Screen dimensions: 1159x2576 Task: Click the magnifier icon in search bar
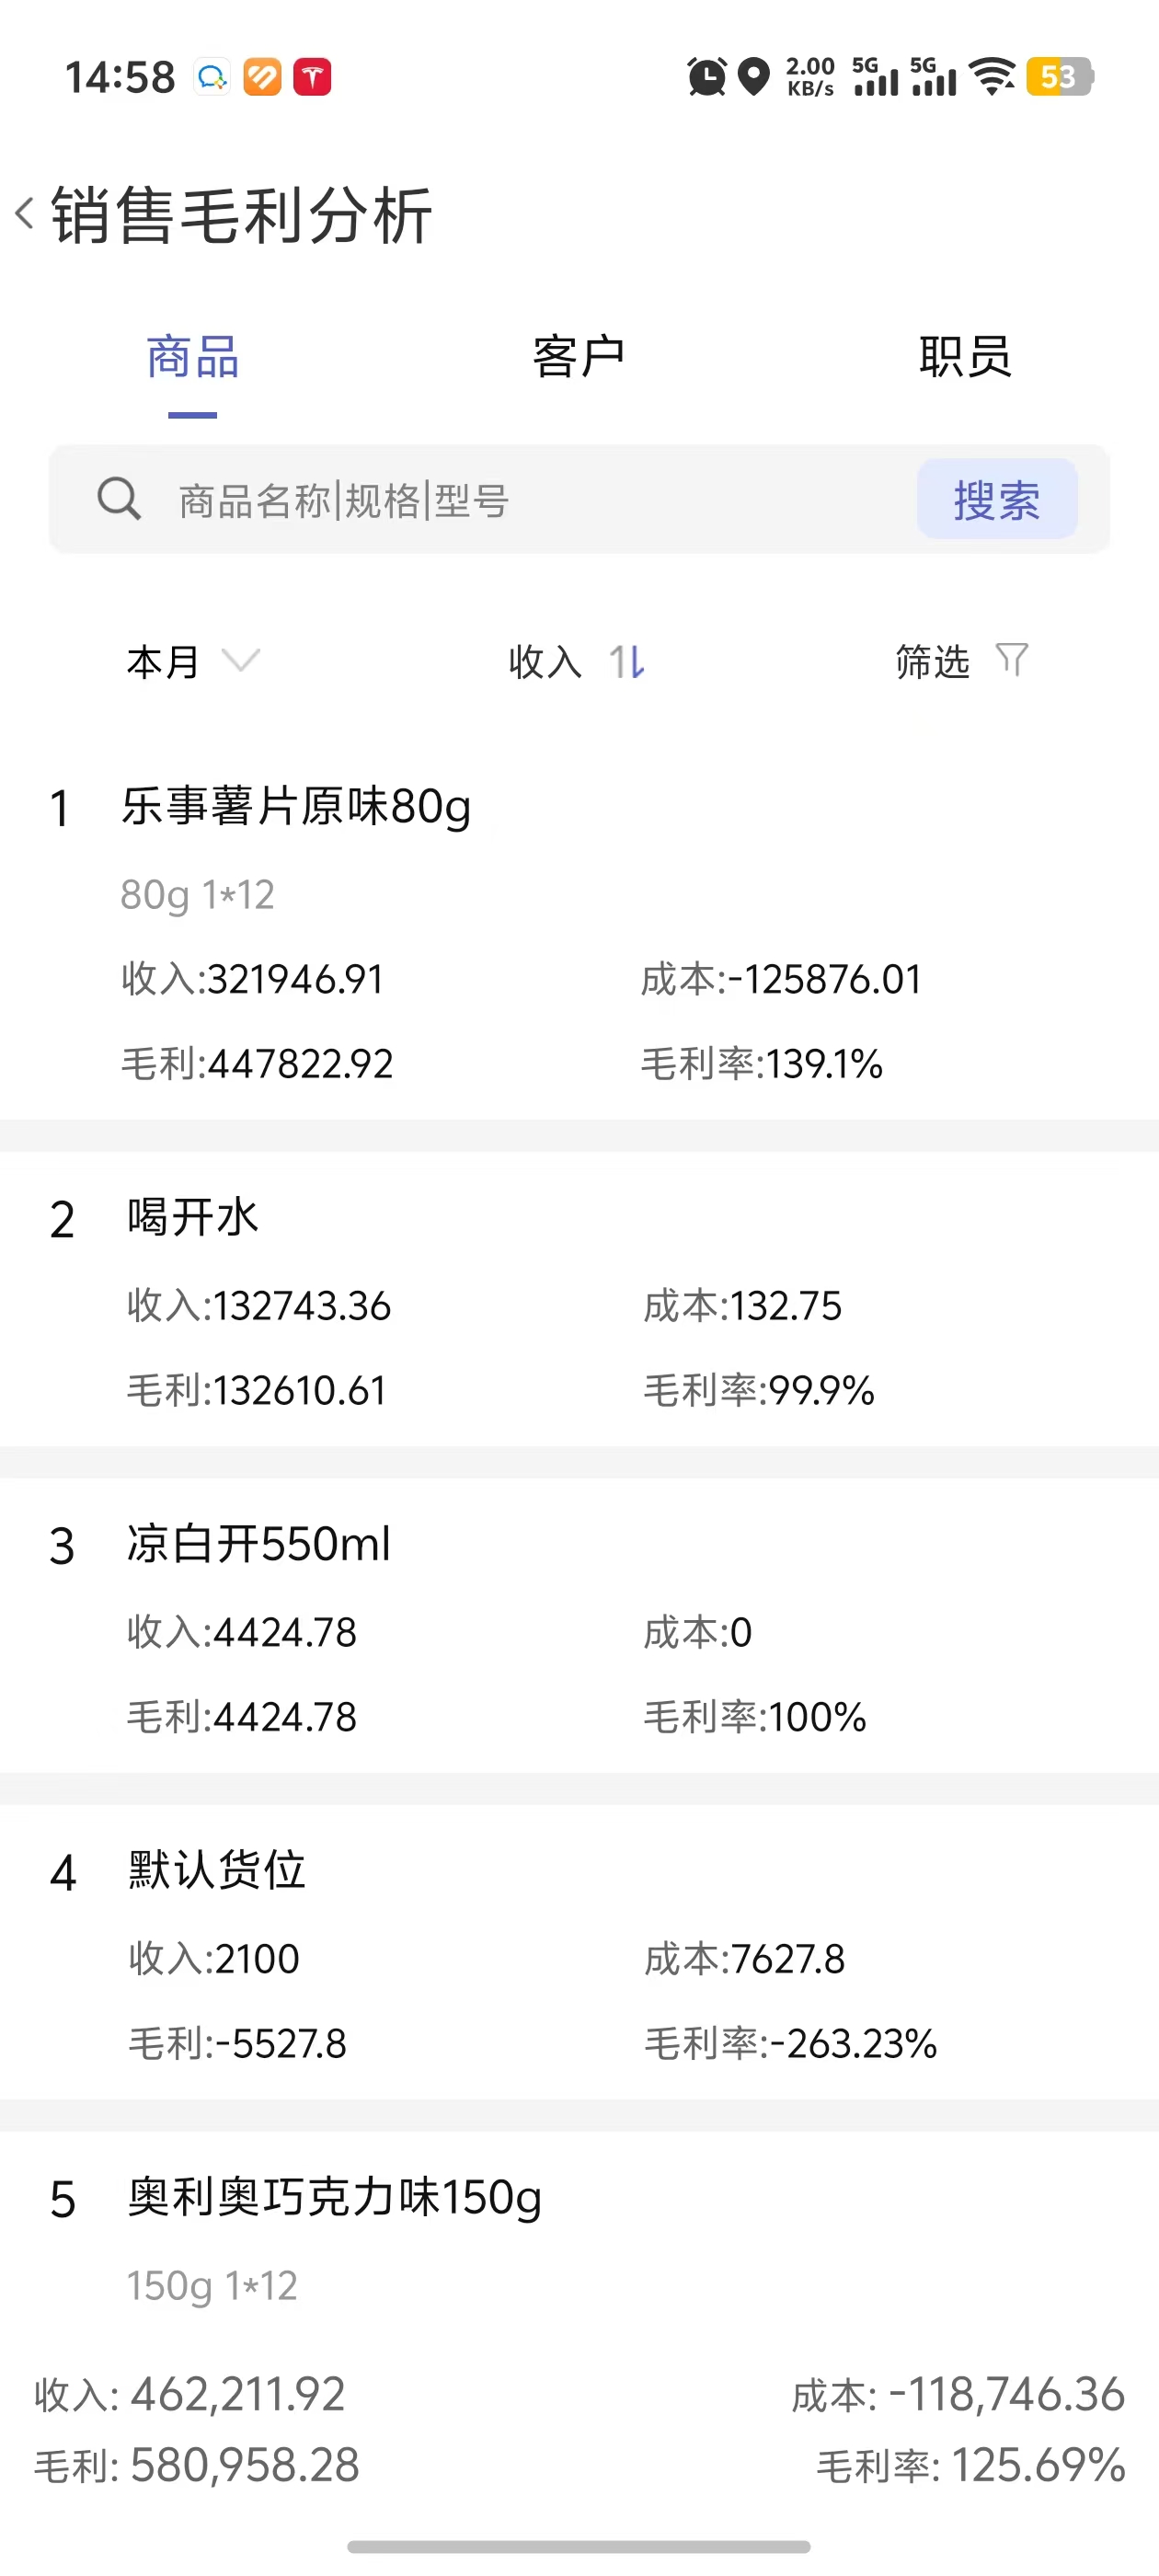pyautogui.click(x=119, y=498)
